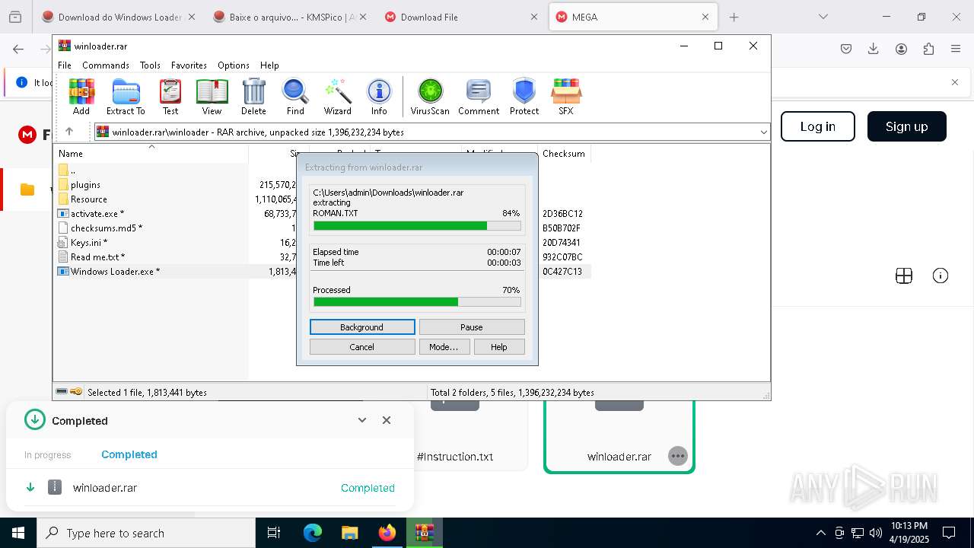This screenshot has height=548, width=974.
Task: Switch to In progress transfers tab
Action: 47,455
